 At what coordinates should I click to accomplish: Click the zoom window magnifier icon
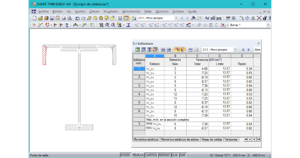coord(107,25)
